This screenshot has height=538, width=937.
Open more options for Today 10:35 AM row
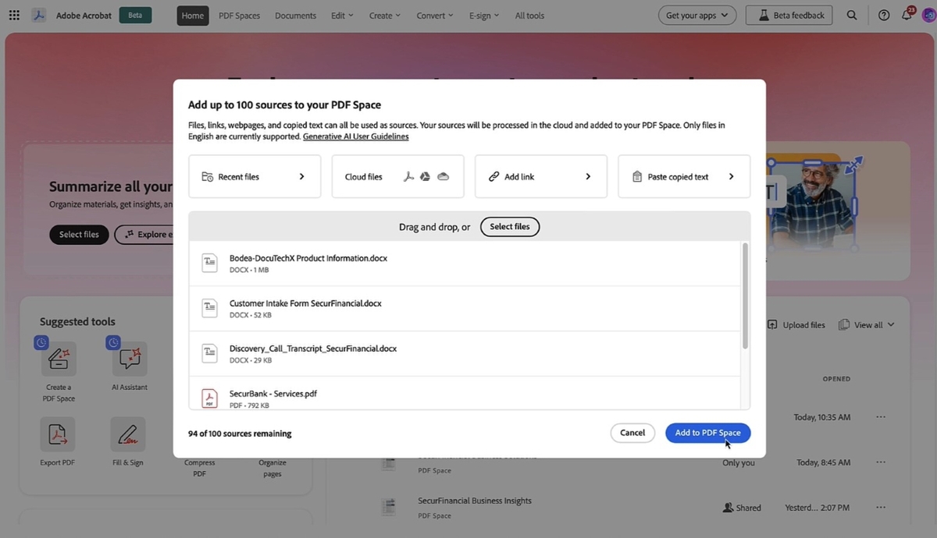click(881, 417)
